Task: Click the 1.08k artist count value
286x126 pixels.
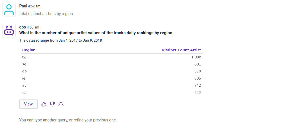Action: tap(196, 57)
